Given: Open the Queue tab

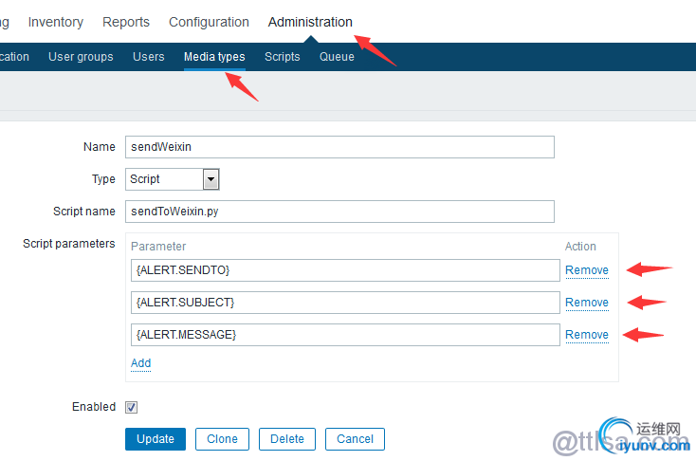Looking at the screenshot, I should (337, 57).
